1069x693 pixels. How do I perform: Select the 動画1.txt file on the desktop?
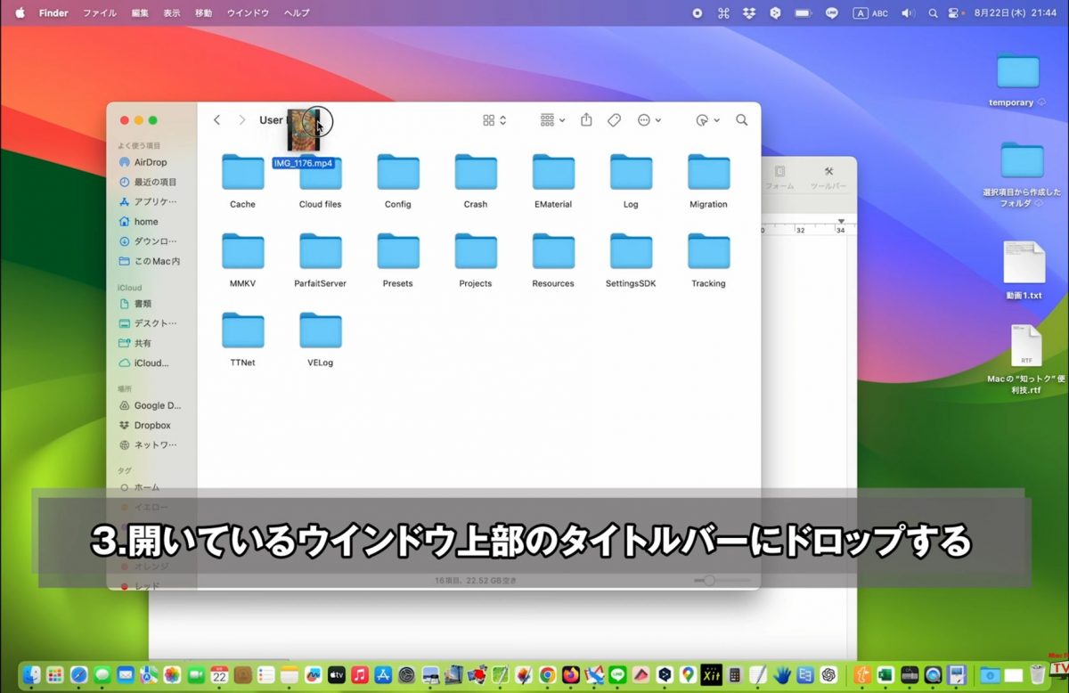[1024, 270]
